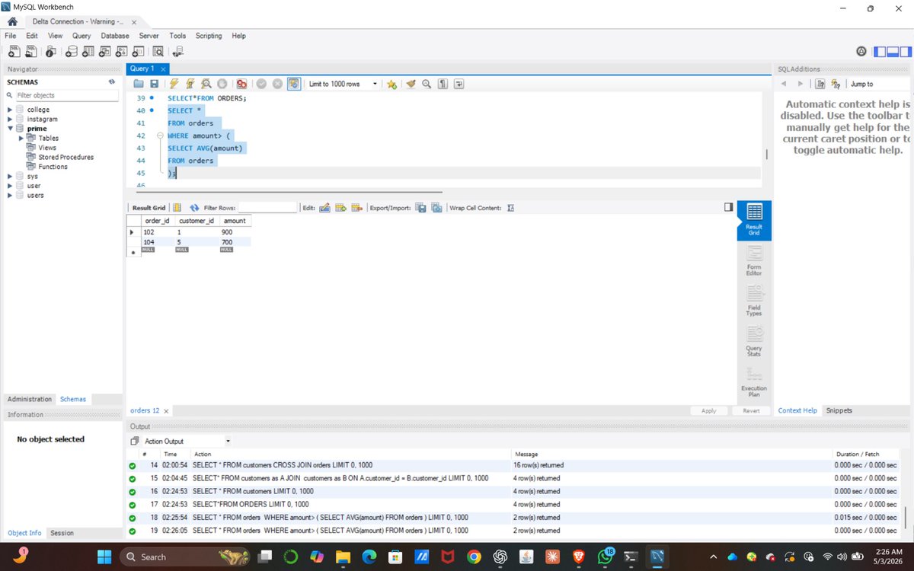Open the Execution Plan view
914x571 pixels.
pos(754,381)
